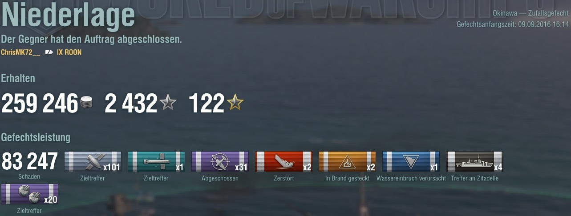Screen dimensions: 571x216
Task: Click the player name ChrisMK72__
Action: pyautogui.click(x=20, y=52)
